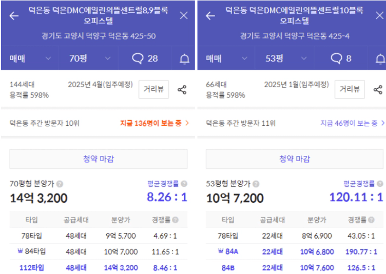This screenshot has height=274, width=386.
Task: Open the 70평 size dropdown
Action: pyautogui.click(x=89, y=58)
